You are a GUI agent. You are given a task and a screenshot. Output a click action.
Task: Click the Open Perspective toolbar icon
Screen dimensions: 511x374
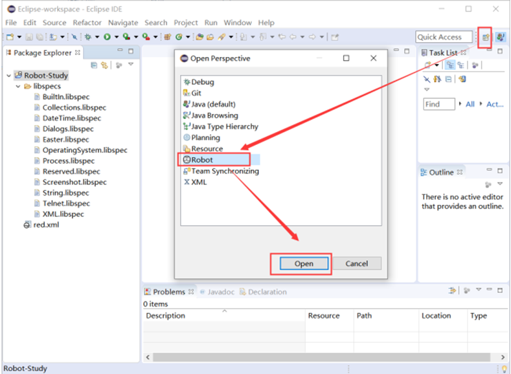485,37
